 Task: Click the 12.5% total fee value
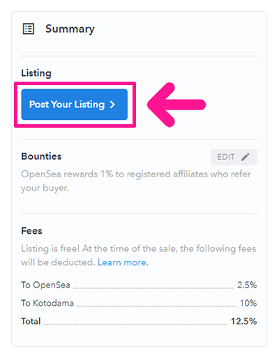point(243,321)
